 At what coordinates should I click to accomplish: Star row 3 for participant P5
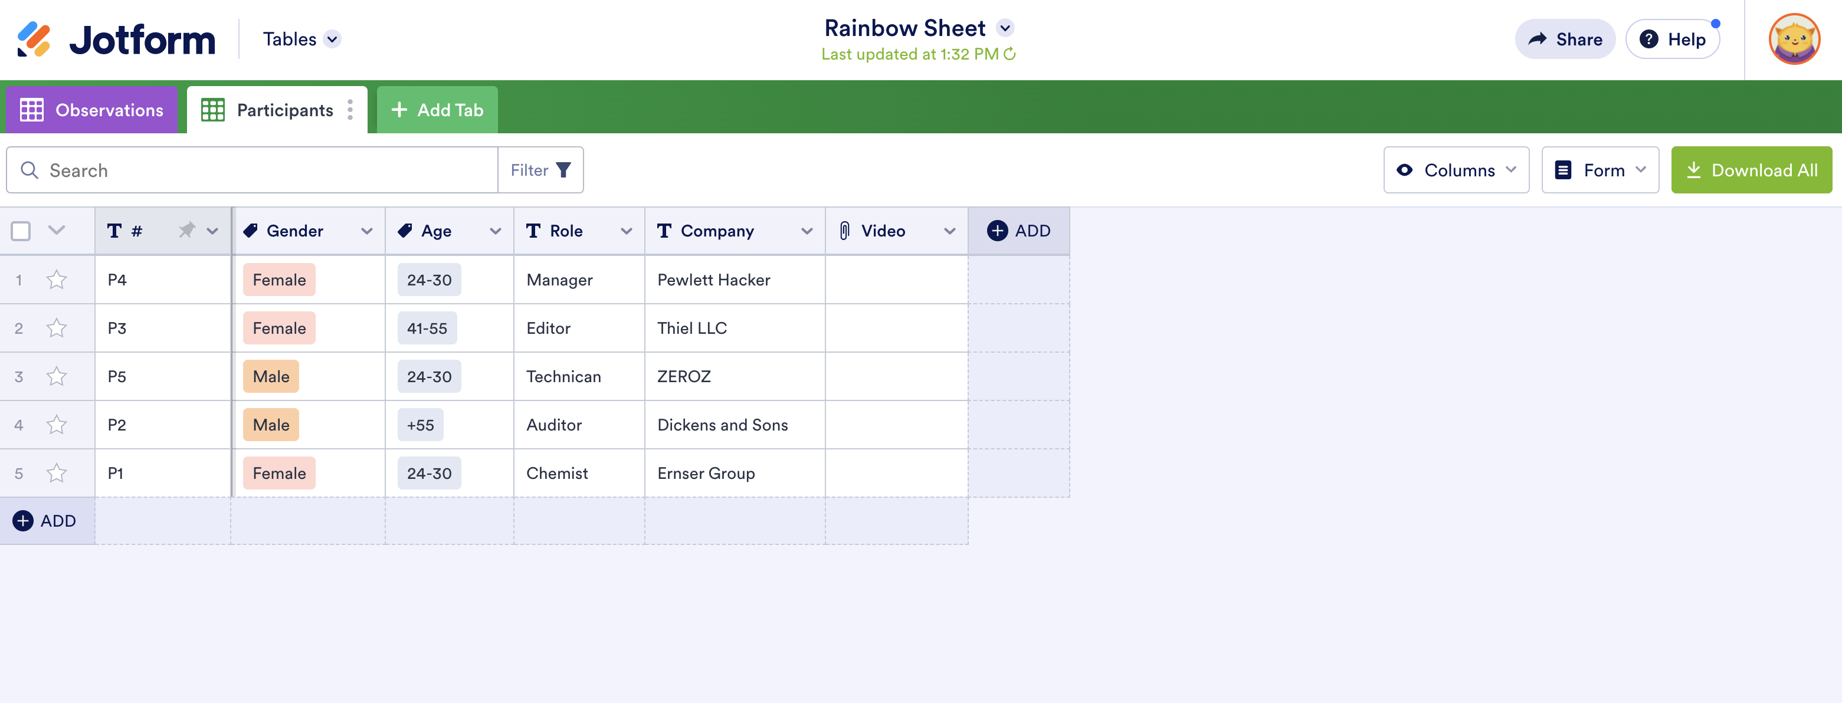point(57,376)
